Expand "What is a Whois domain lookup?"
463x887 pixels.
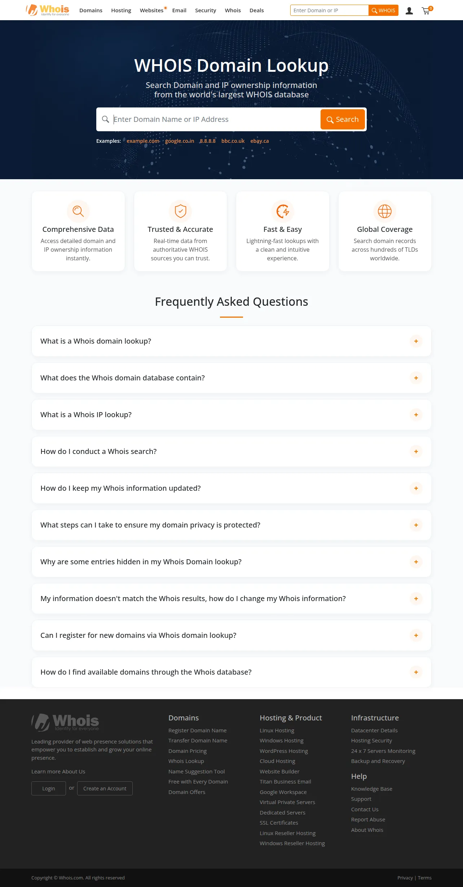click(231, 341)
